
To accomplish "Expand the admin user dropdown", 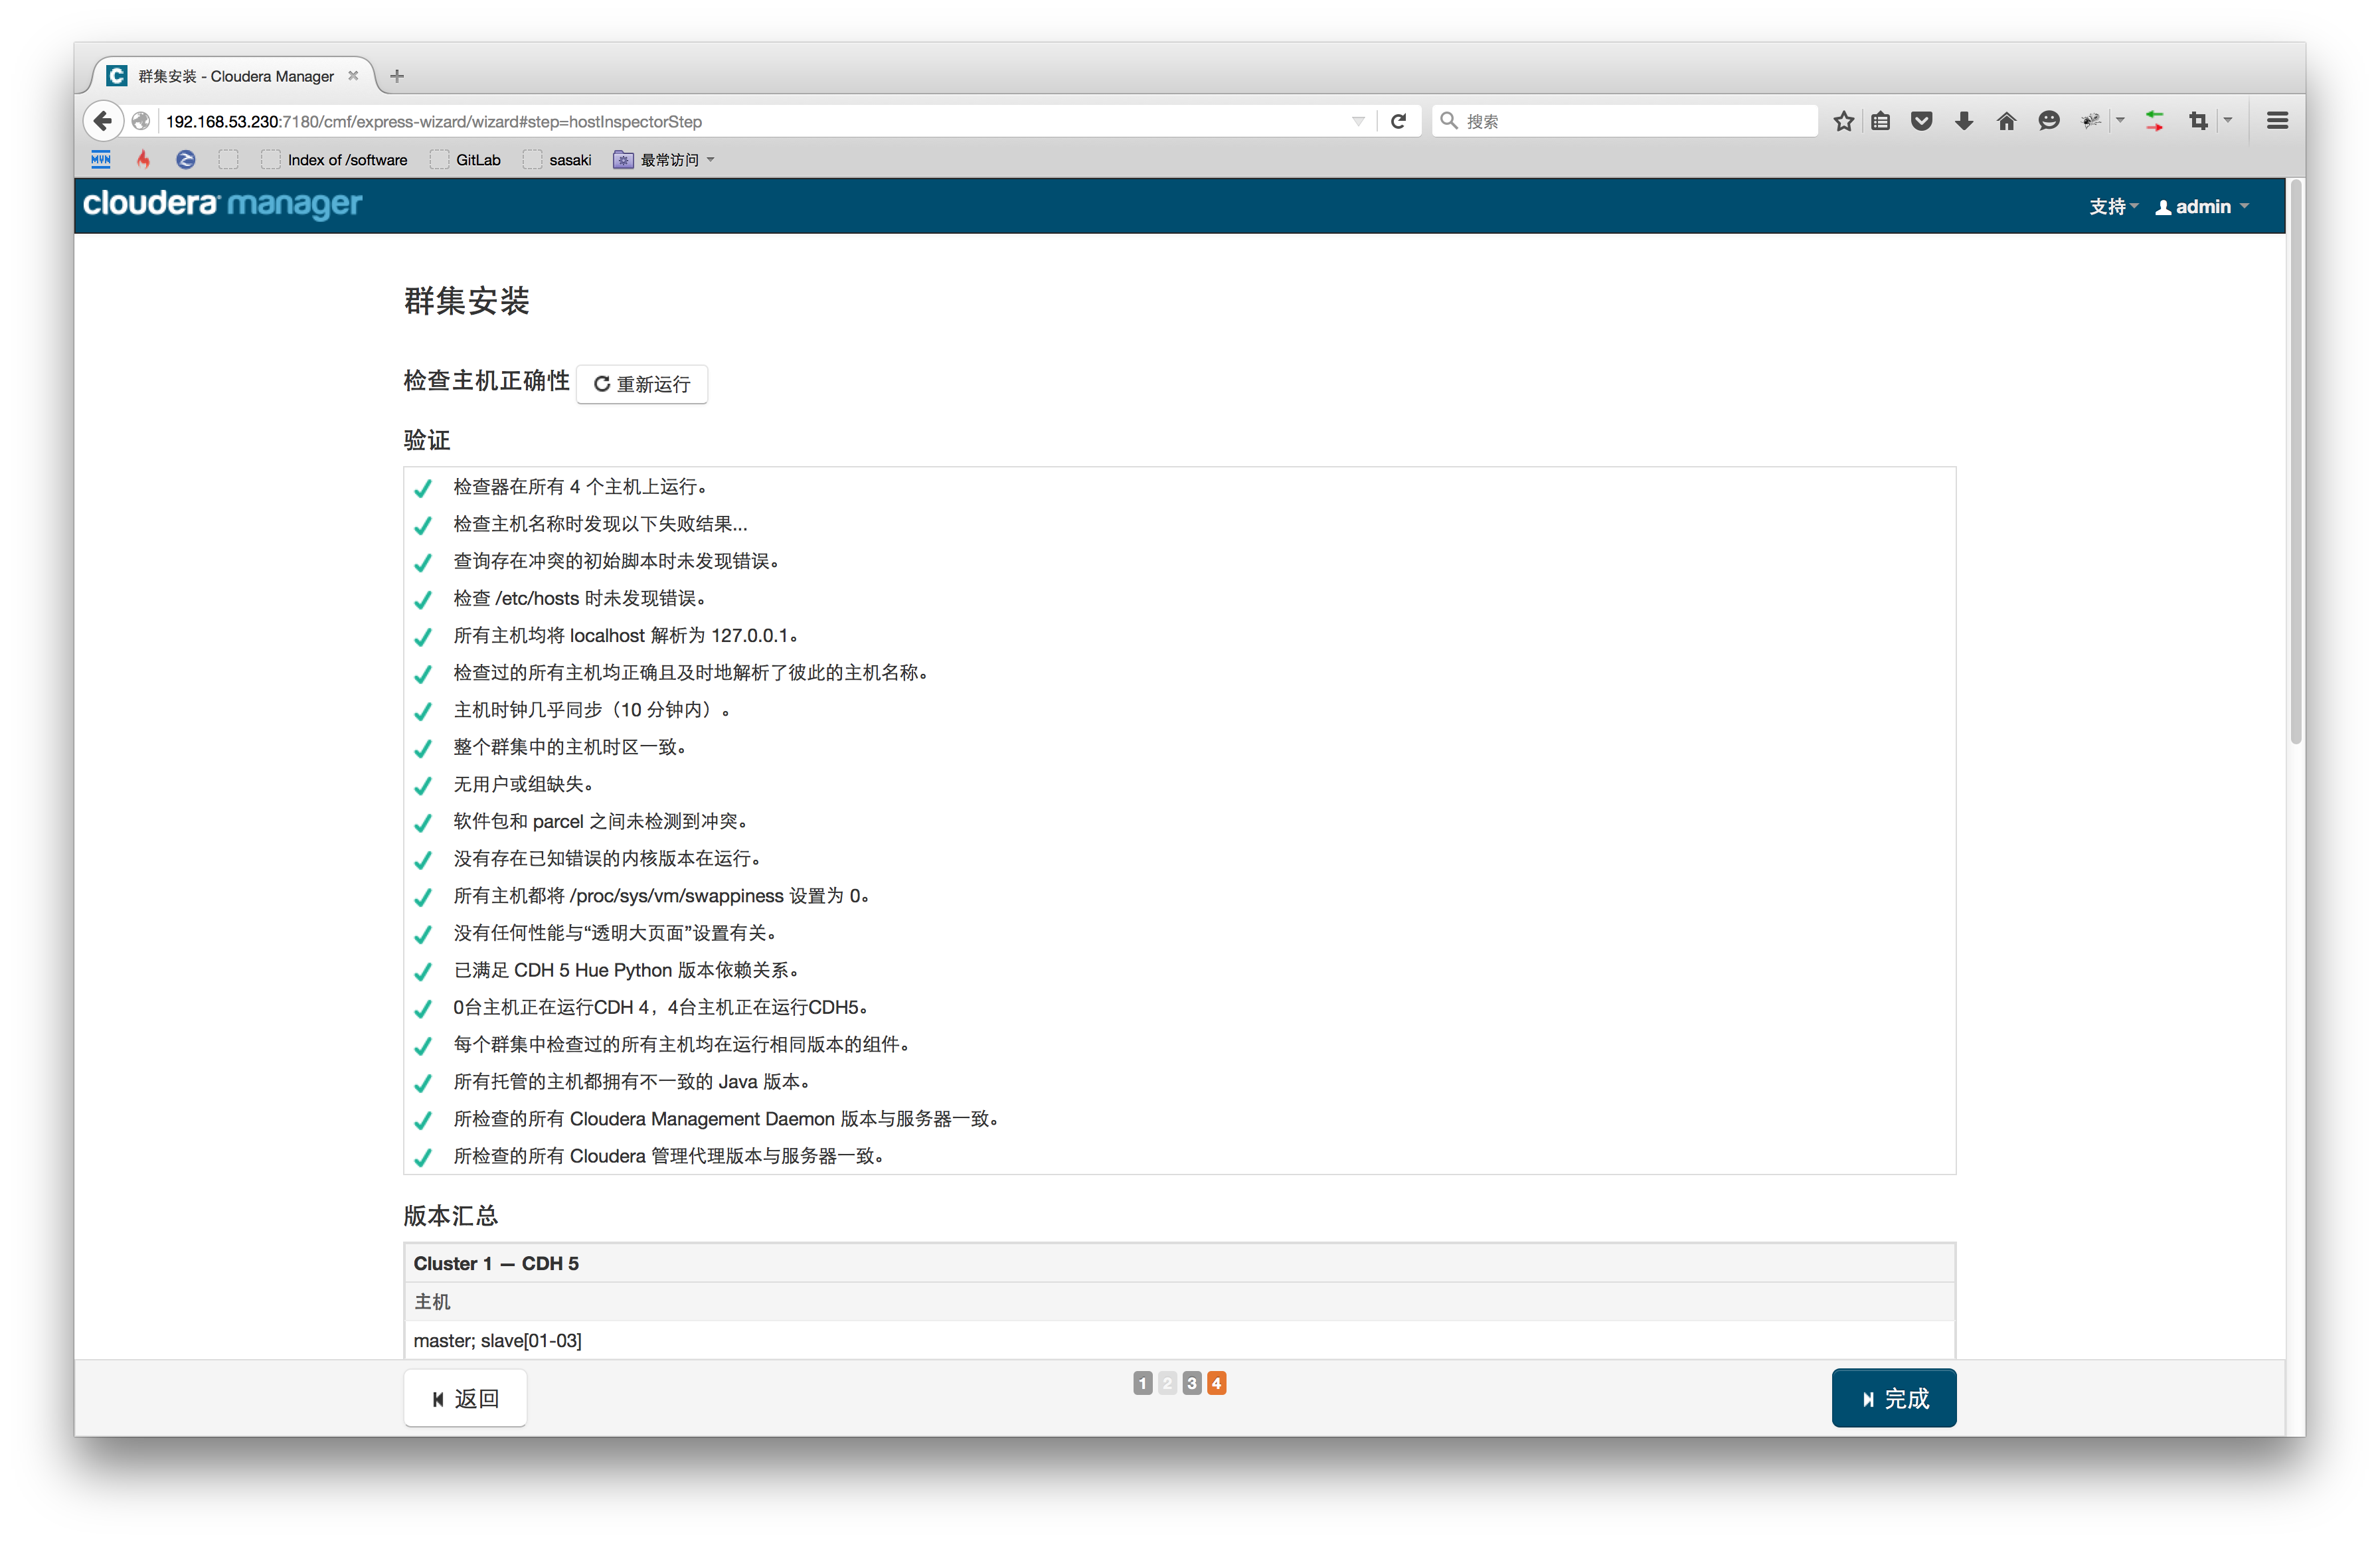I will (2202, 207).
